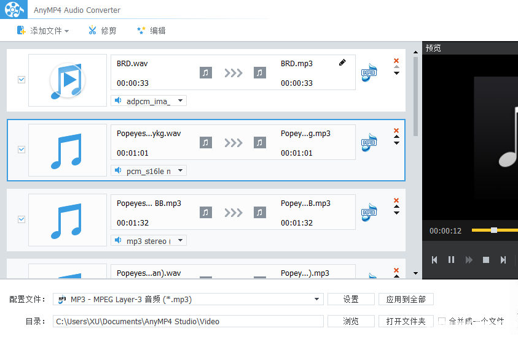The height and width of the screenshot is (342, 518).
Task: Move Popeyes...ykg.wav down in the list
Action: 396,143
